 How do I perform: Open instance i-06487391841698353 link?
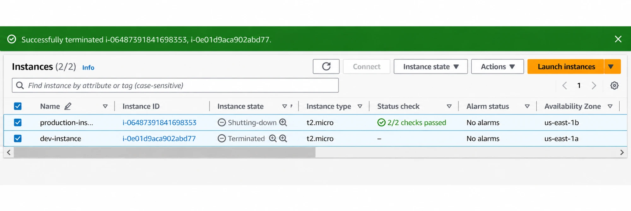pyautogui.click(x=159, y=122)
